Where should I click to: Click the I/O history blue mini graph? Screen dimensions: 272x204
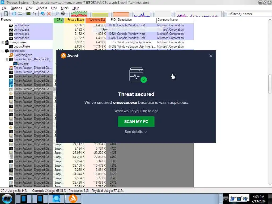click(142, 14)
